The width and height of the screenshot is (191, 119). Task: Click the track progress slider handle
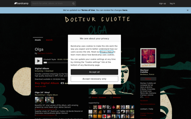tap(45, 63)
